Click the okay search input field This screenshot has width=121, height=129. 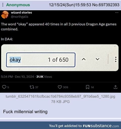41,60
